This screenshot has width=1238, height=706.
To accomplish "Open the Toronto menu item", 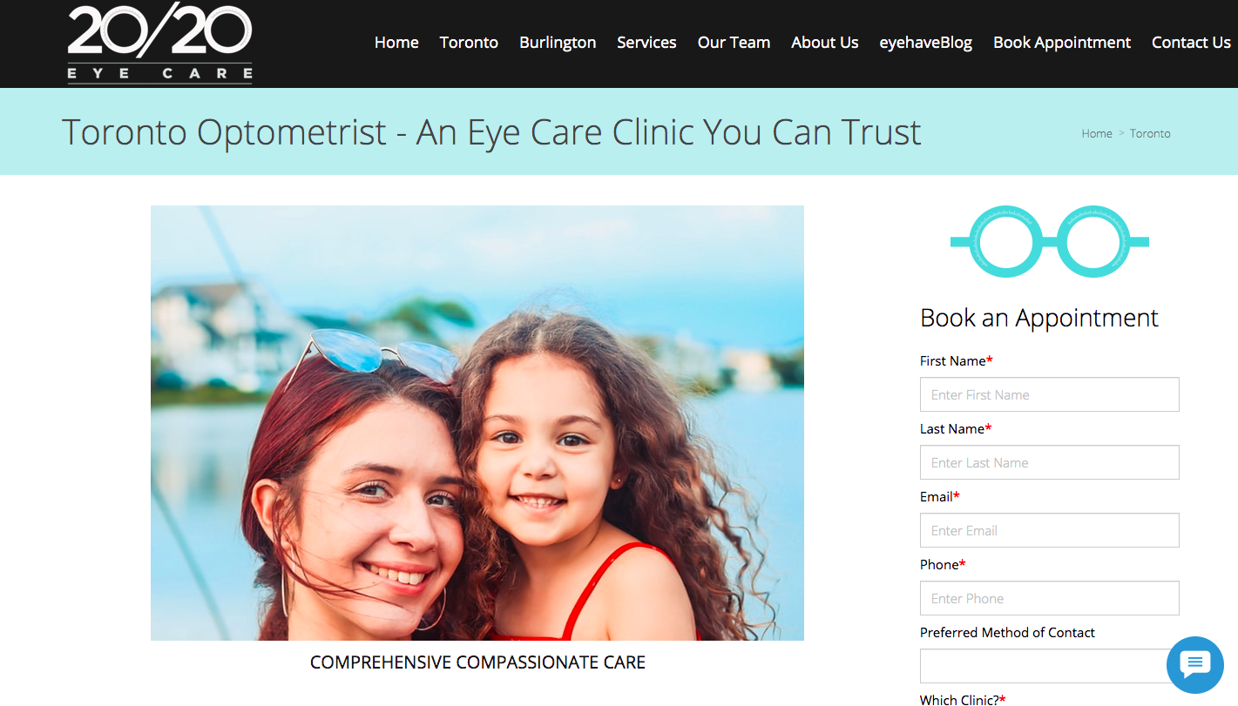I will tap(469, 42).
